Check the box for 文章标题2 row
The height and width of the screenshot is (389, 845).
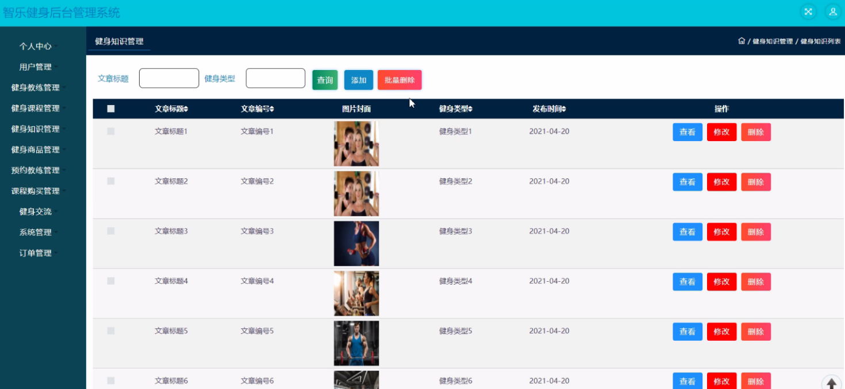(x=111, y=181)
